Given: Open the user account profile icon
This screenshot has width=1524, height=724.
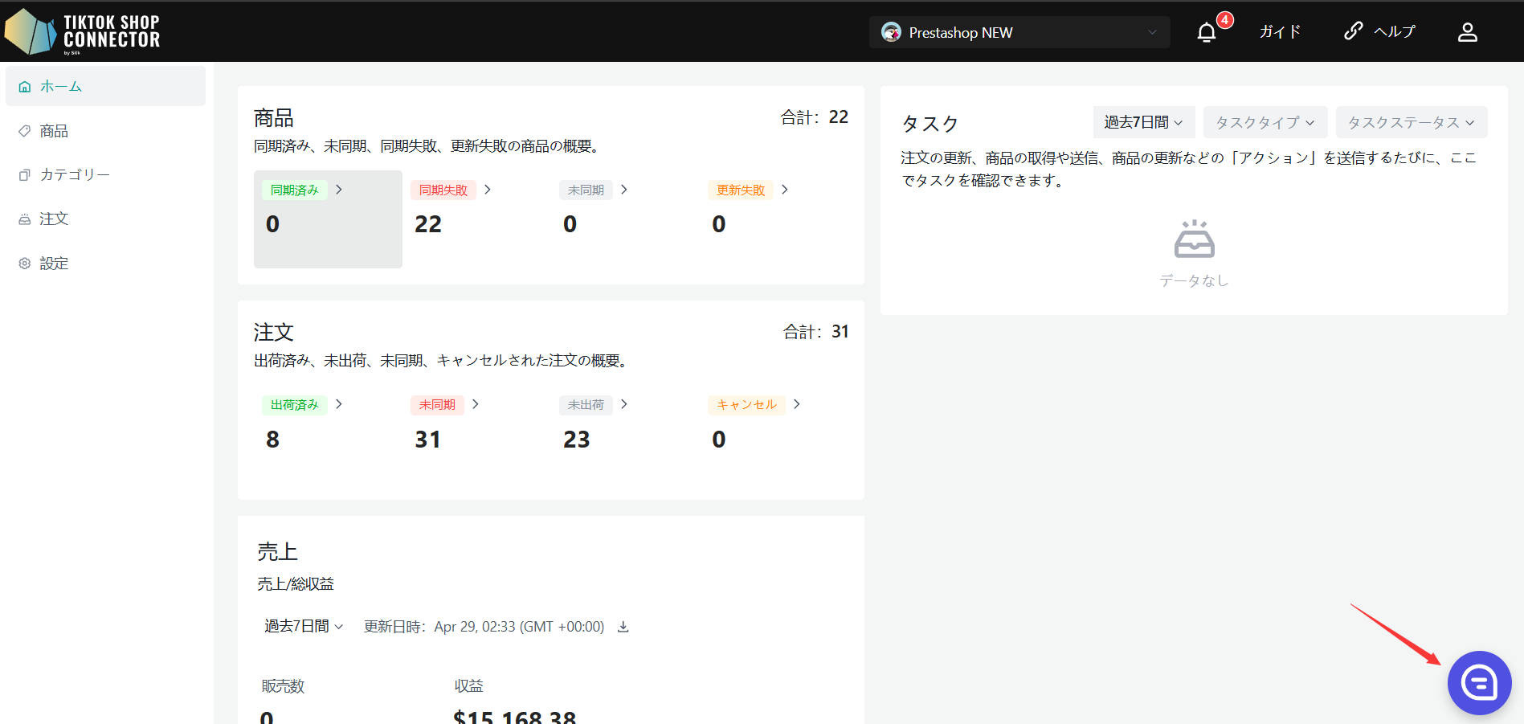Looking at the screenshot, I should pos(1467,32).
